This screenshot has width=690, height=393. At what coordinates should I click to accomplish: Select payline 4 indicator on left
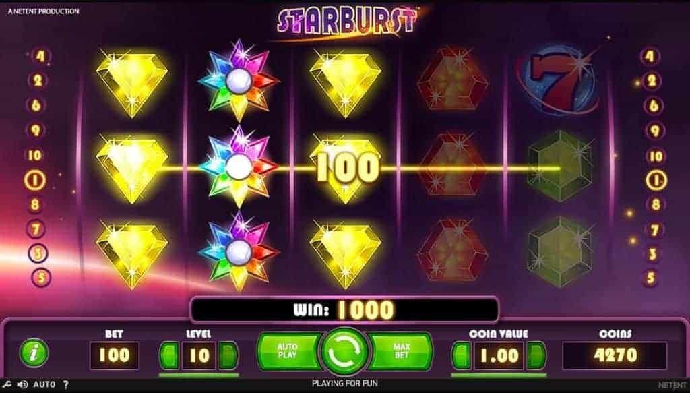tap(41, 57)
